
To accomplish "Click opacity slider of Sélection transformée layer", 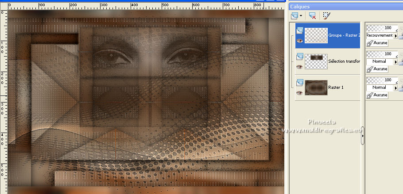I will tap(382, 54).
